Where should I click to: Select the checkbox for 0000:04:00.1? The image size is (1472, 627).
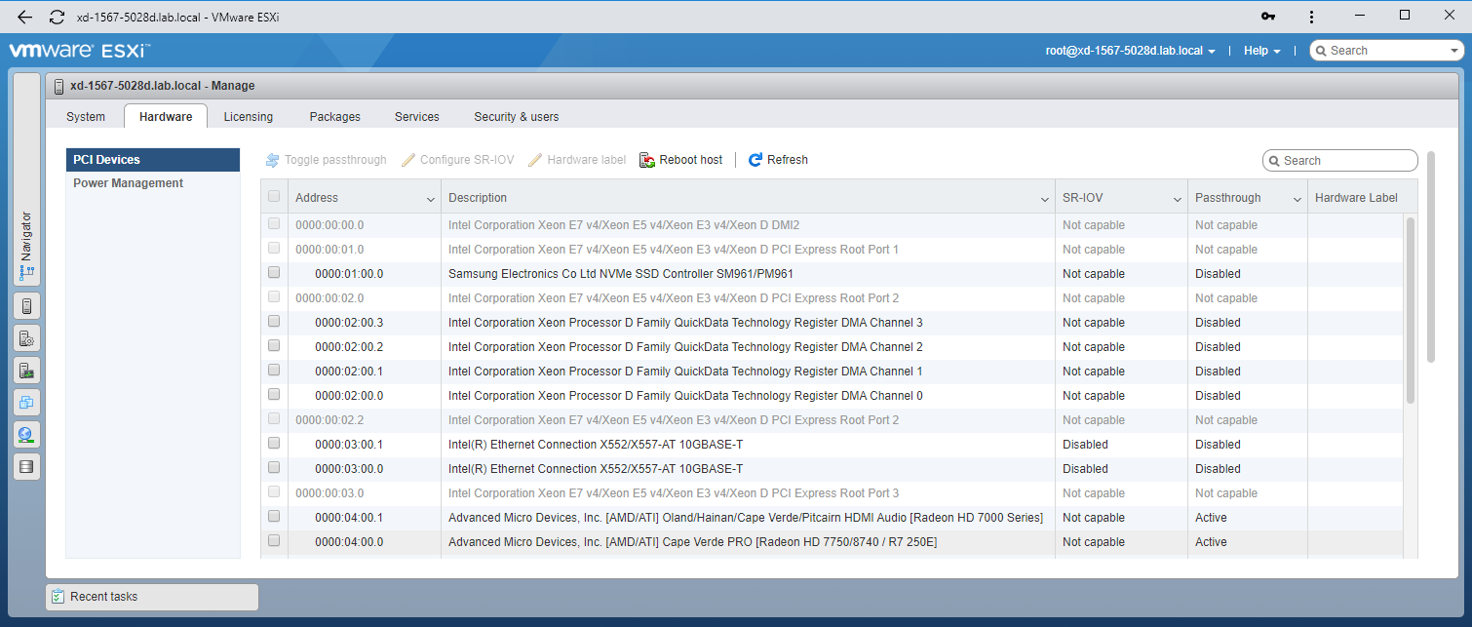(274, 516)
